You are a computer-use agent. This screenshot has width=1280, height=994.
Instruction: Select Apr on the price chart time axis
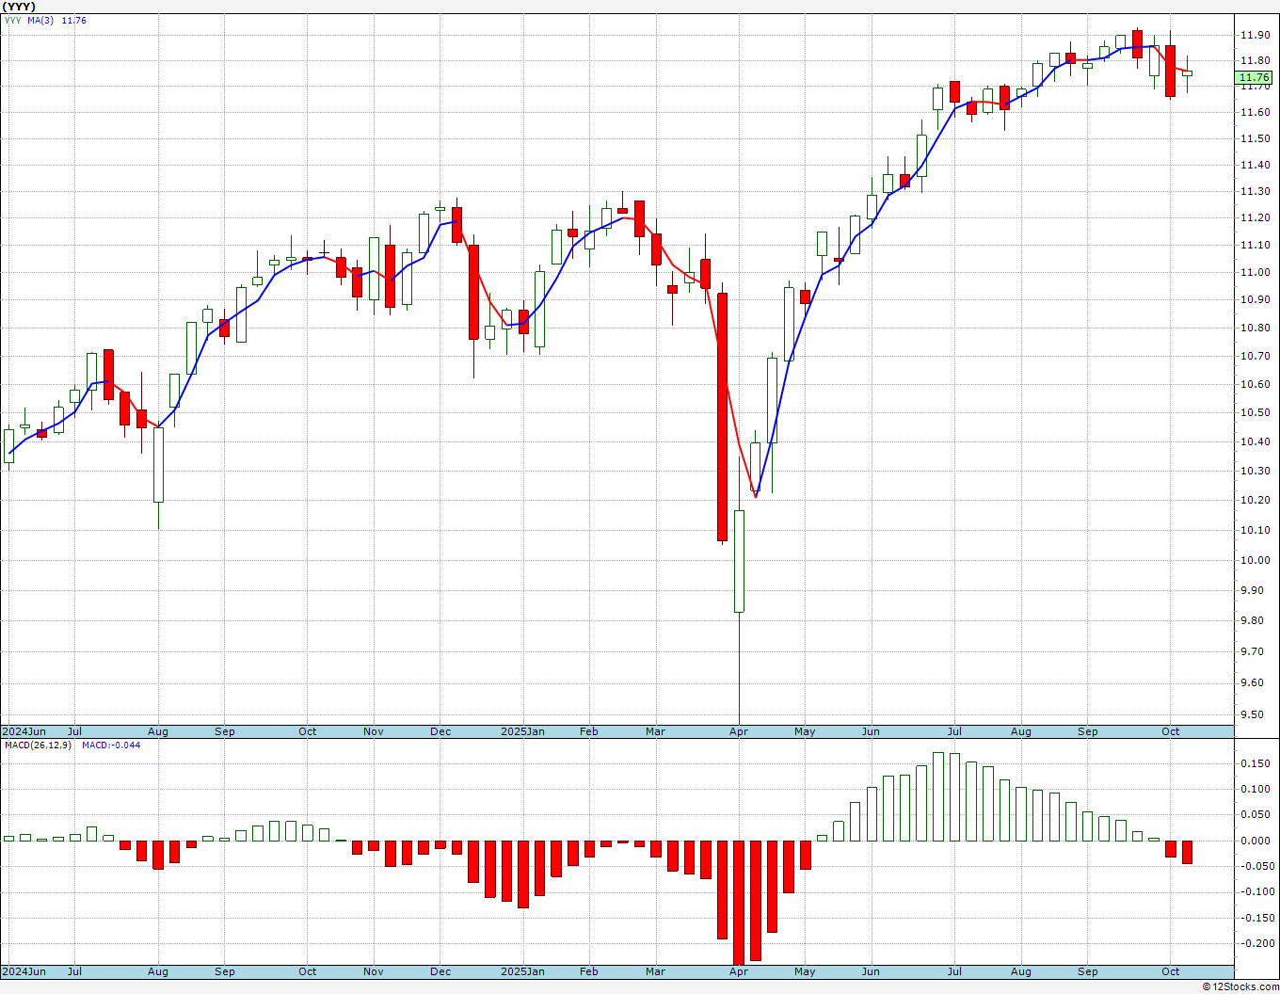(739, 731)
